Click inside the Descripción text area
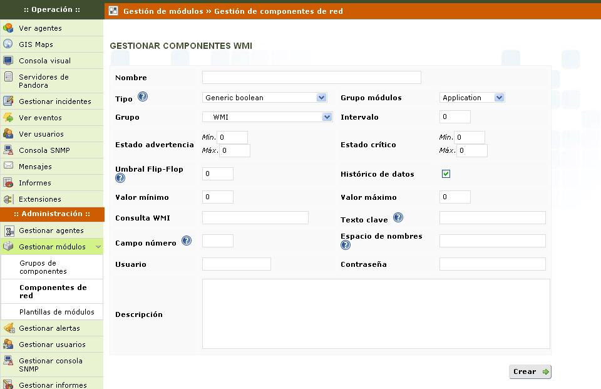Viewport: 601px width, 389px height. pos(376,314)
